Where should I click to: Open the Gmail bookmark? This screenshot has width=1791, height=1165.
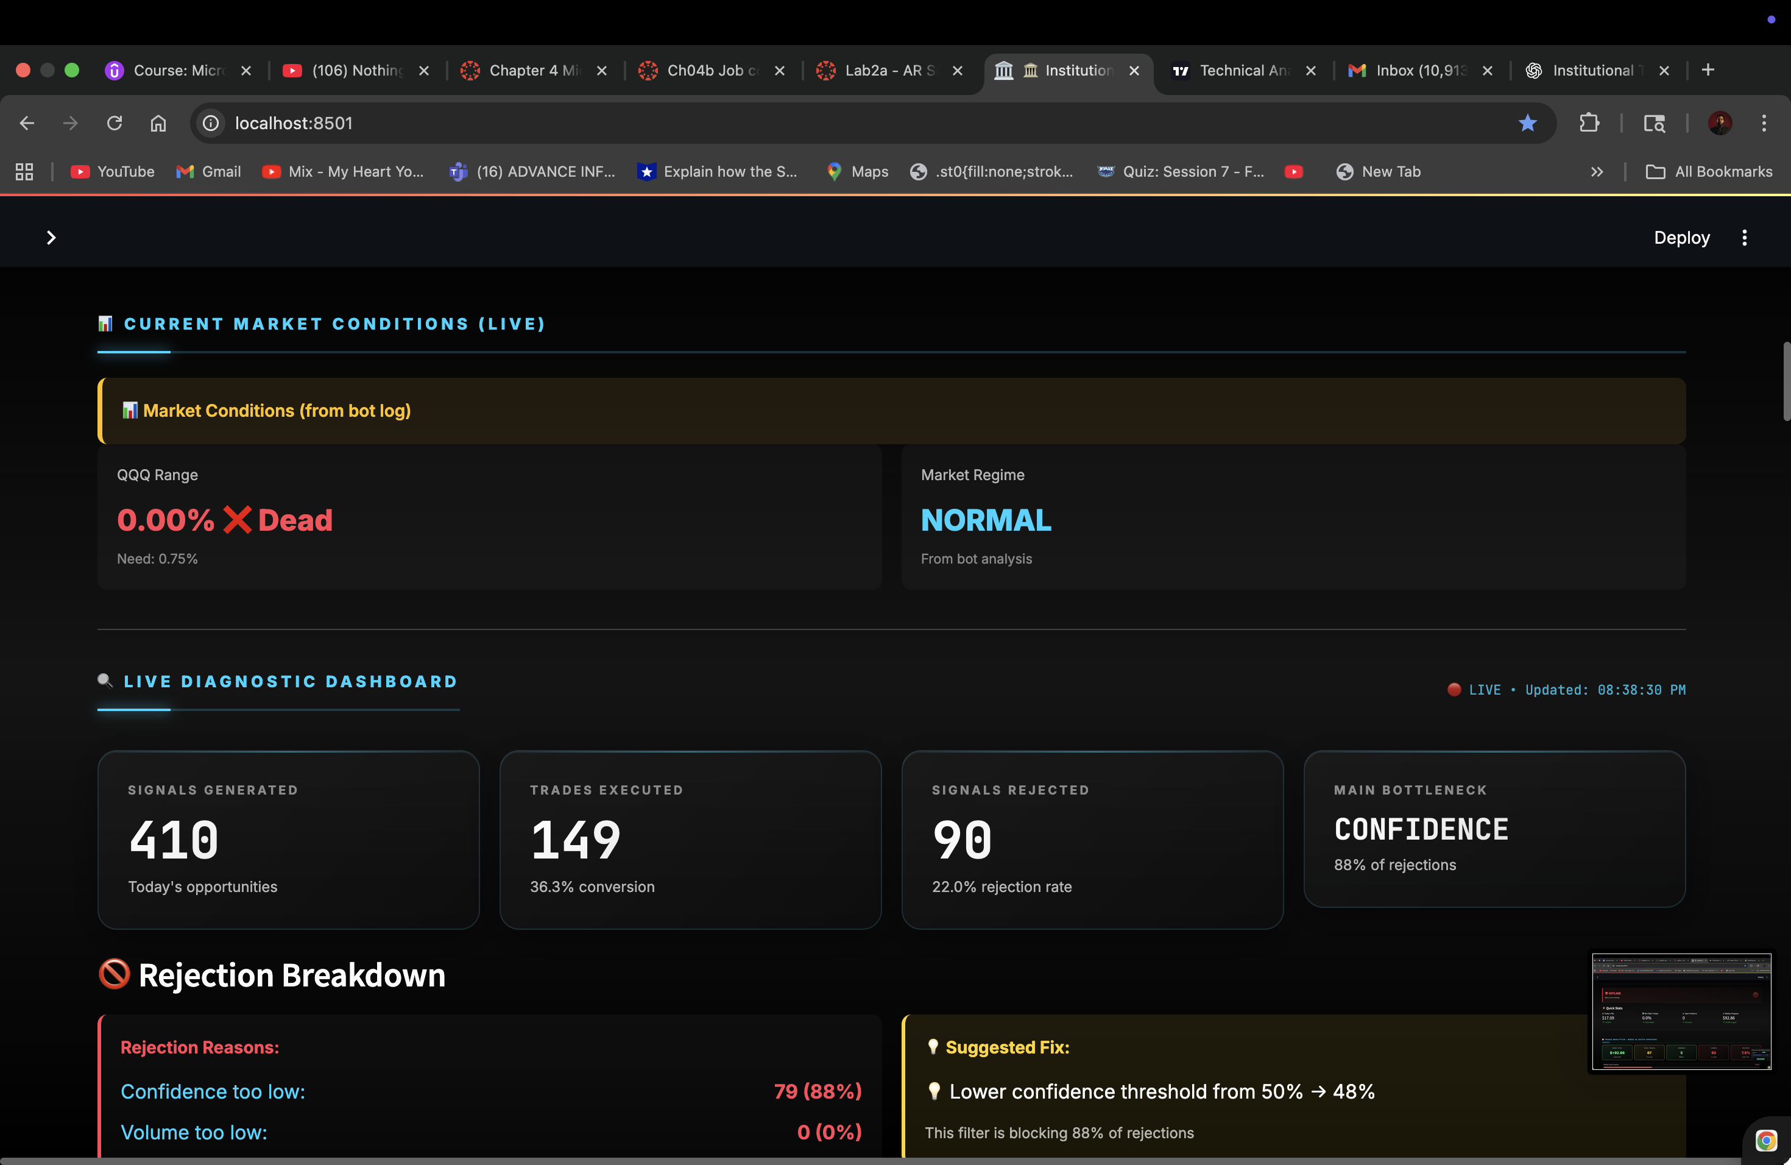tap(208, 172)
